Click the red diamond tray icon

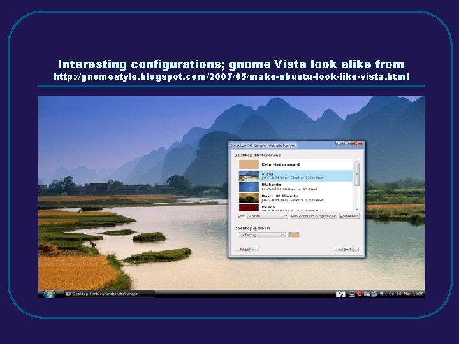tap(360, 294)
